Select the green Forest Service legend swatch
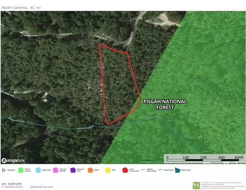 pyautogui.click(x=21, y=170)
